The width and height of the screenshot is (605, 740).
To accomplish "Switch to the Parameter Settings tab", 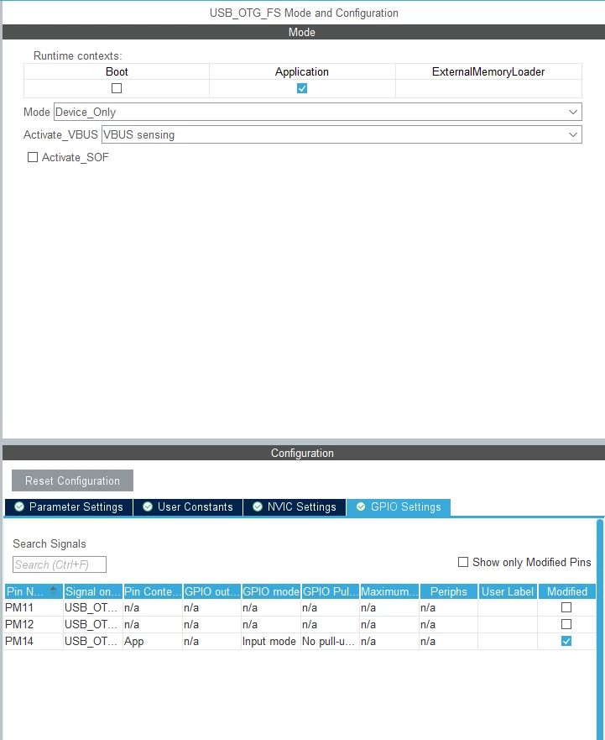I will tap(69, 506).
